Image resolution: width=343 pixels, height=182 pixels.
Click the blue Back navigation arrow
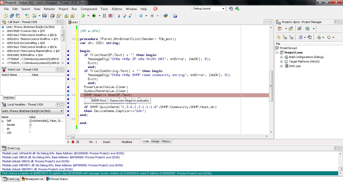tap(141, 16)
